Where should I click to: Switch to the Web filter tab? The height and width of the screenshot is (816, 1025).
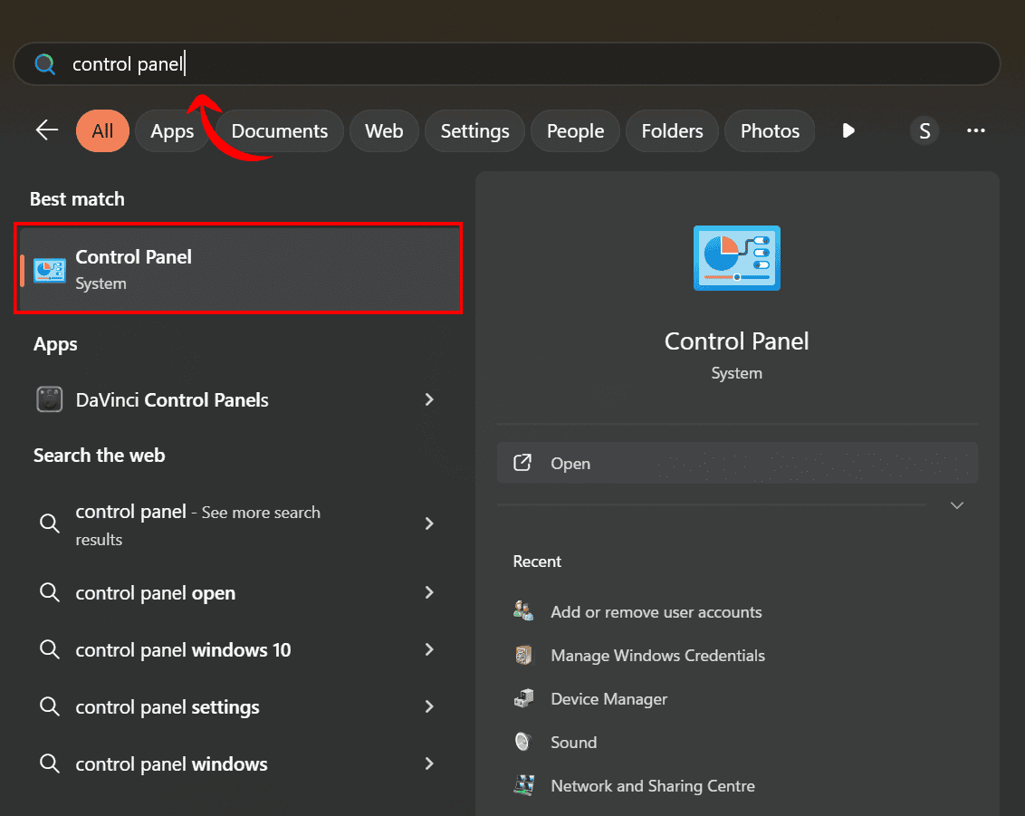(384, 130)
